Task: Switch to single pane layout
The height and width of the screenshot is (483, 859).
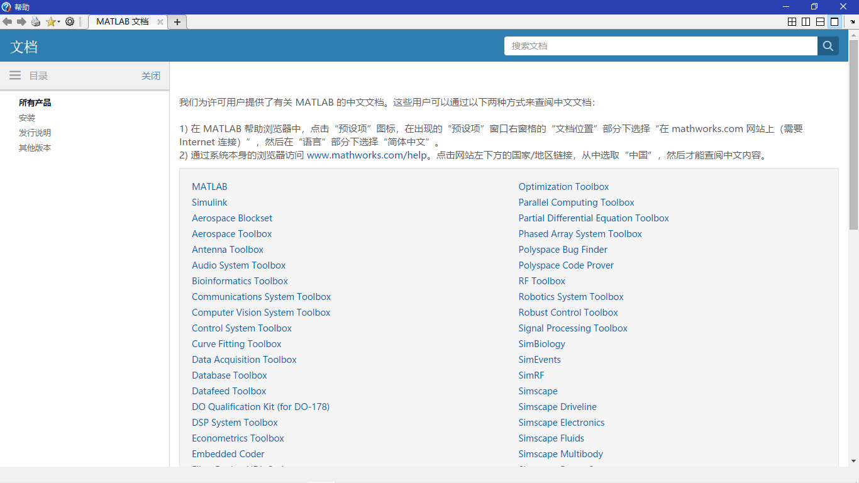Action: [x=834, y=21]
